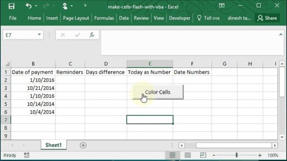Click the Cancel (X) formula bar icon
This screenshot has width=287, height=161.
point(63,35)
